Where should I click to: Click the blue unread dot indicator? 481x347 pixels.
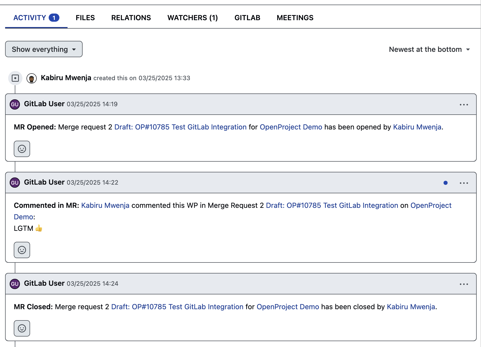tap(446, 183)
